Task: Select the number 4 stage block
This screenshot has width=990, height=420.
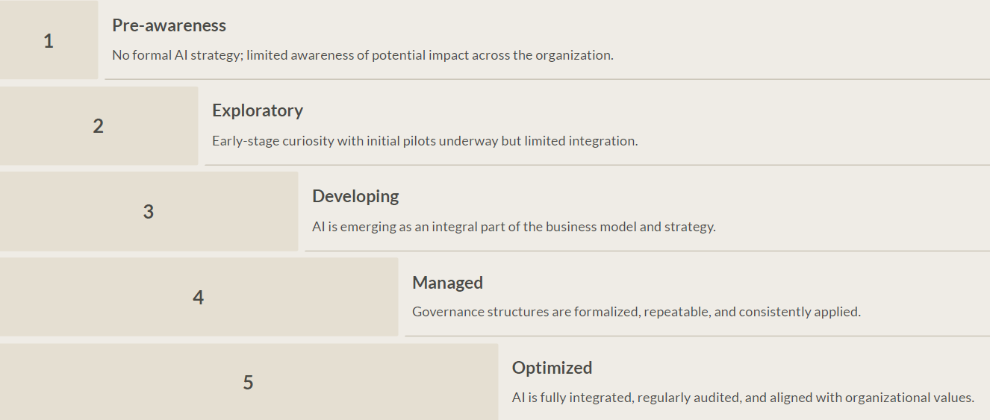Action: 199,297
